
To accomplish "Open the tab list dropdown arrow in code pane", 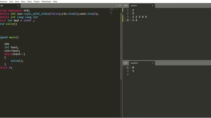I will (x=120, y=6).
